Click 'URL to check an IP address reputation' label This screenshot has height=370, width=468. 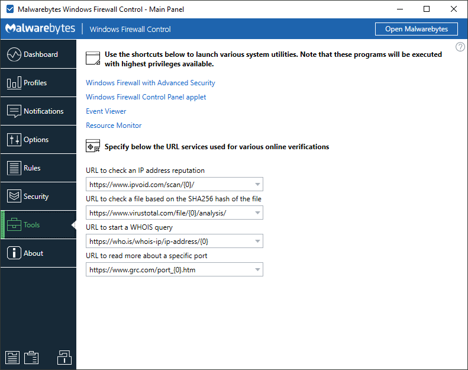[x=146, y=170]
